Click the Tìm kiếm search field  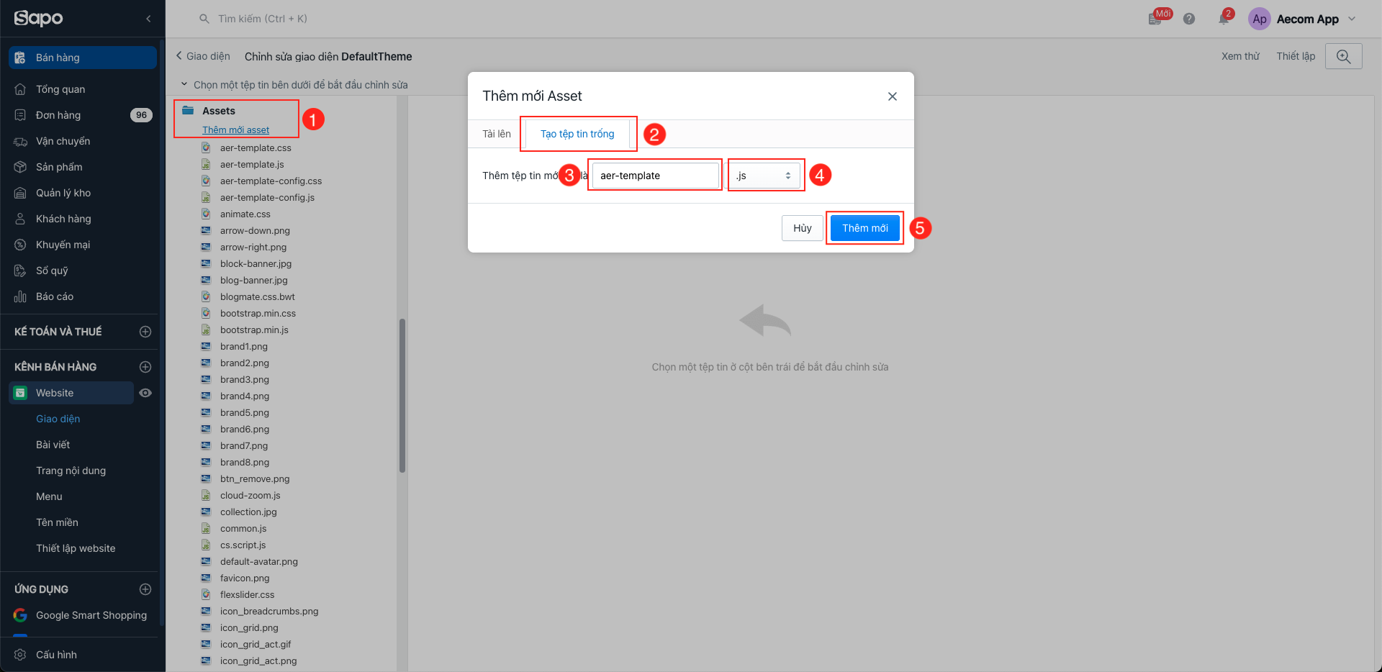tap(263, 19)
